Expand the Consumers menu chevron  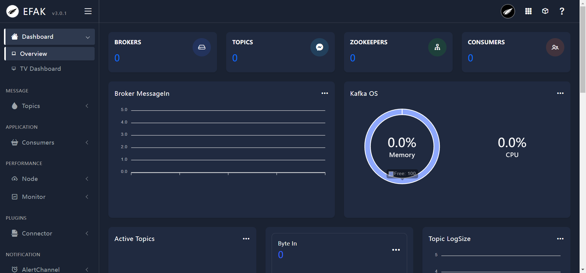pos(87,142)
